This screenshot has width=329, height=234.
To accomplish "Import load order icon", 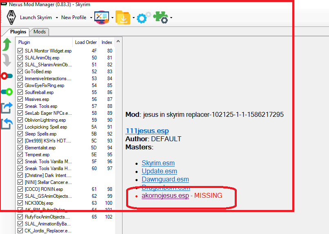I will [7, 124].
